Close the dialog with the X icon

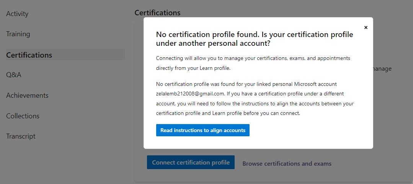366,27
